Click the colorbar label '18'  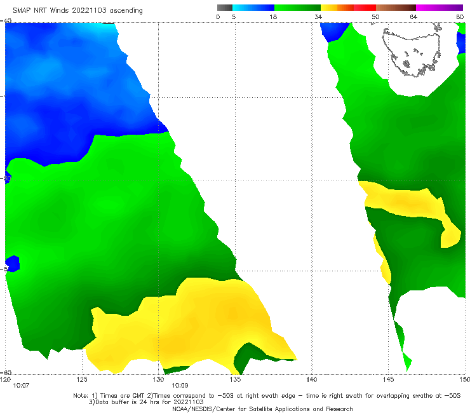click(272, 17)
